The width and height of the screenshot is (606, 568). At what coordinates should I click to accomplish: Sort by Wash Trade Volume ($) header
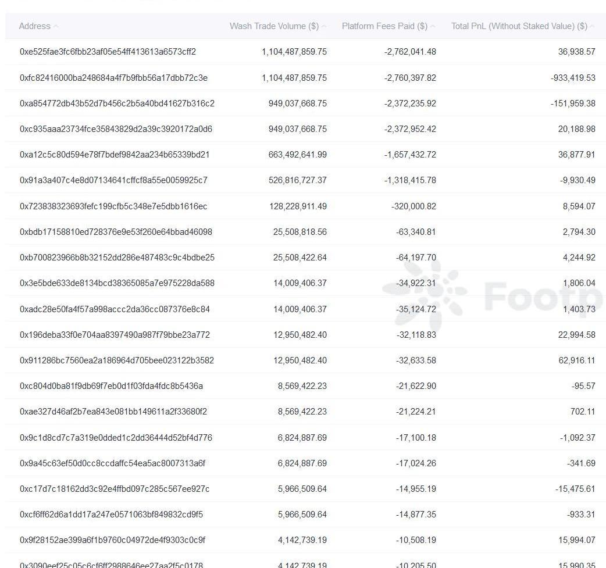274,26
